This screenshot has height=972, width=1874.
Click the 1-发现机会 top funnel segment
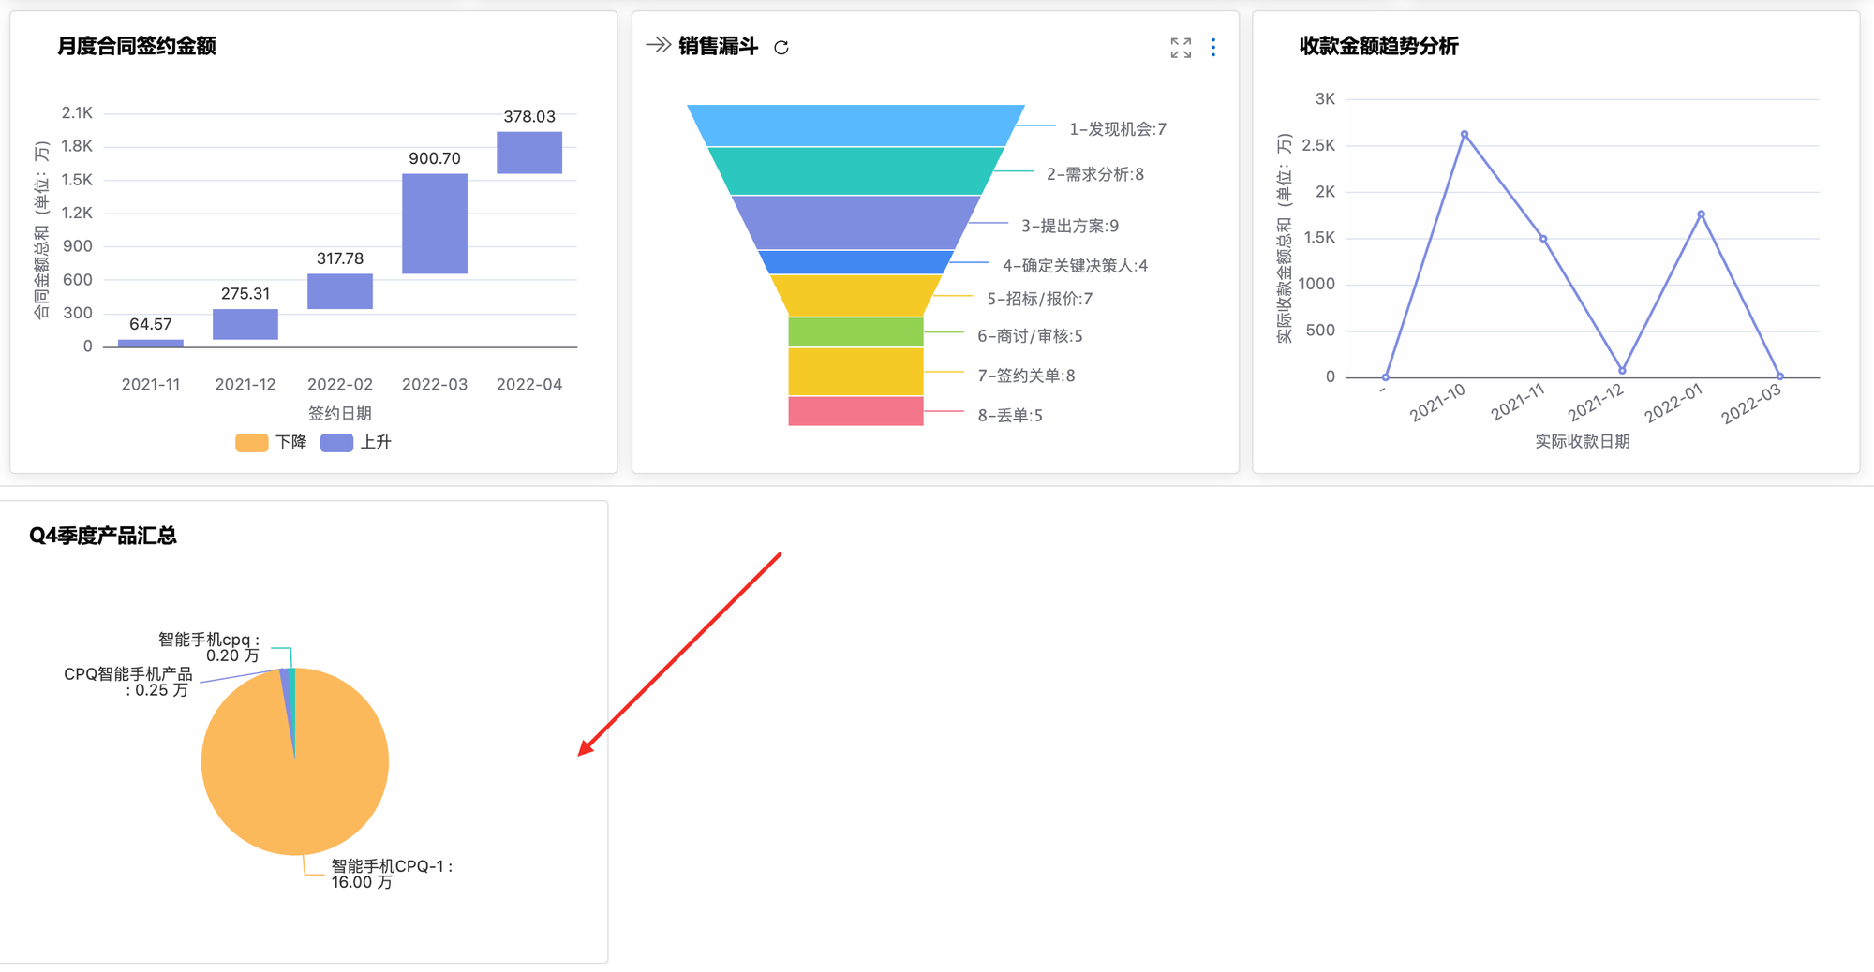click(855, 125)
